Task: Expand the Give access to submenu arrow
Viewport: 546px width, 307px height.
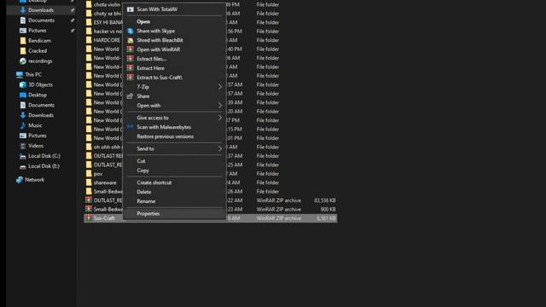Action: click(220, 118)
